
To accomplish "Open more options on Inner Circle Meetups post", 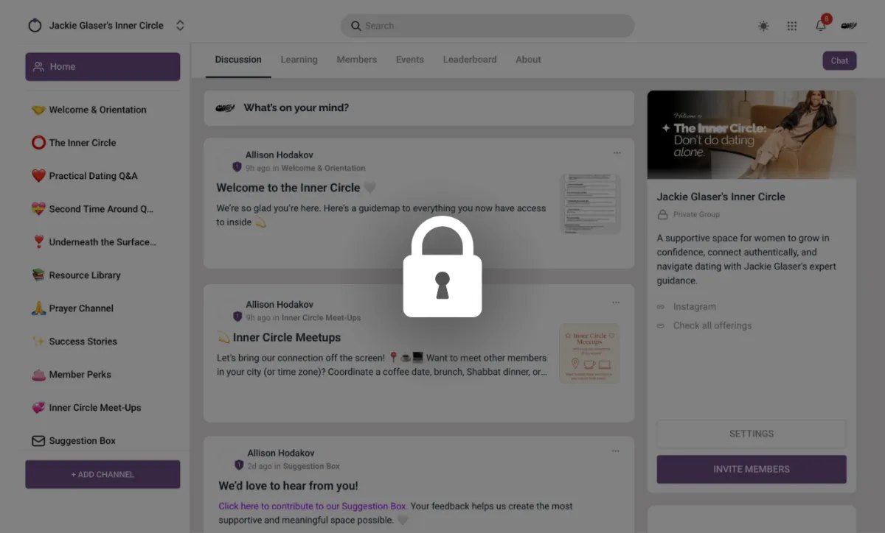I will click(616, 303).
